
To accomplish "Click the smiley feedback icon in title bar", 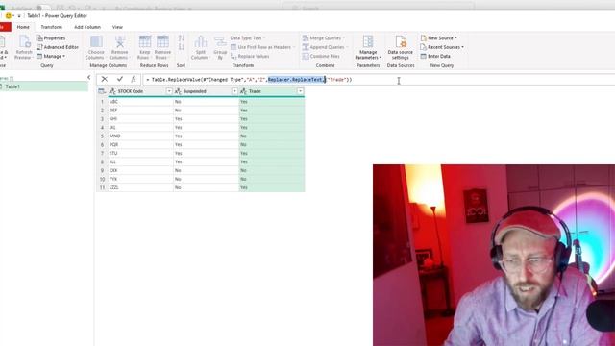I will (9, 16).
